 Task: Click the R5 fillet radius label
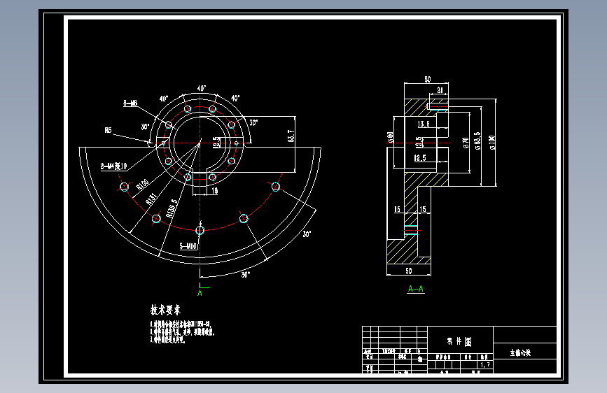tap(108, 130)
